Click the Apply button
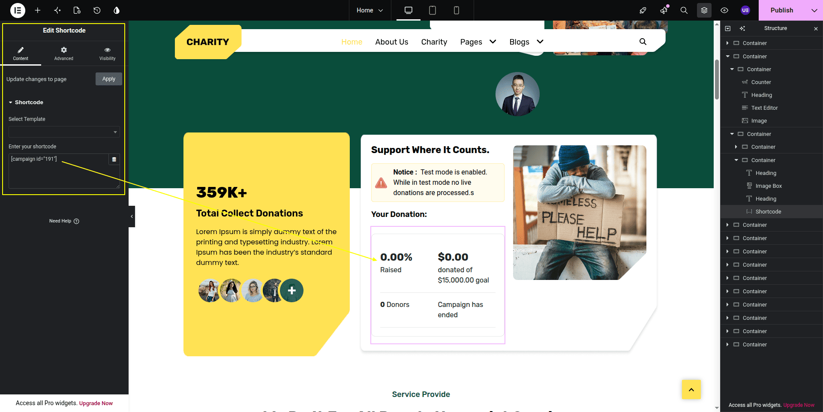Image resolution: width=823 pixels, height=412 pixels. [109, 79]
